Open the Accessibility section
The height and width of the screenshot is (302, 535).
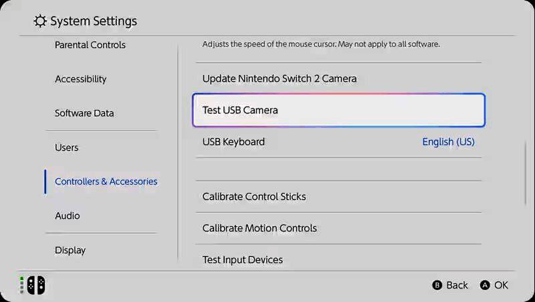(81, 79)
